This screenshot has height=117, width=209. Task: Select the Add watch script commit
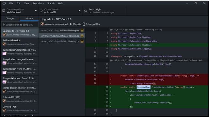(x=20, y=42)
